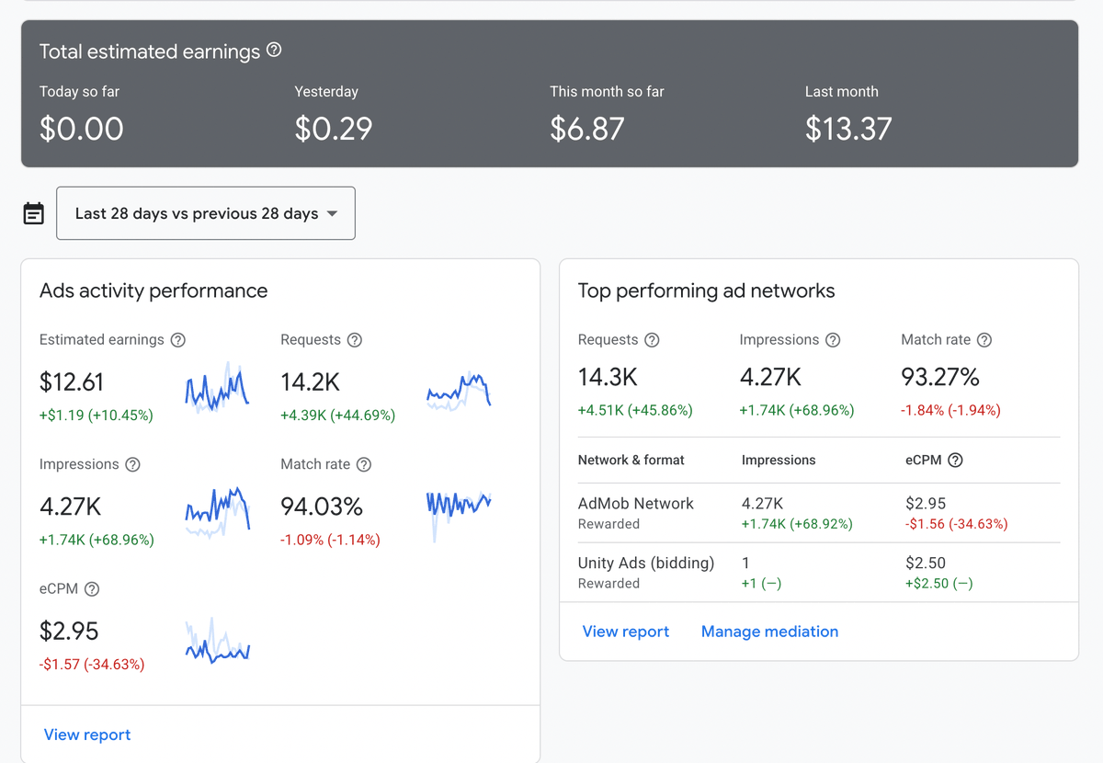Image resolution: width=1103 pixels, height=763 pixels.
Task: Click help icon next to Estimated earnings
Action: (x=178, y=340)
